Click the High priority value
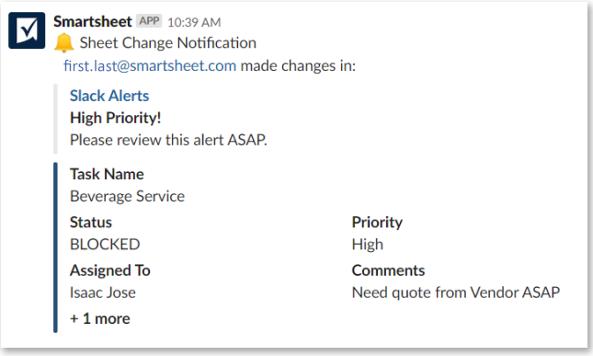The width and height of the screenshot is (593, 356). 367,245
